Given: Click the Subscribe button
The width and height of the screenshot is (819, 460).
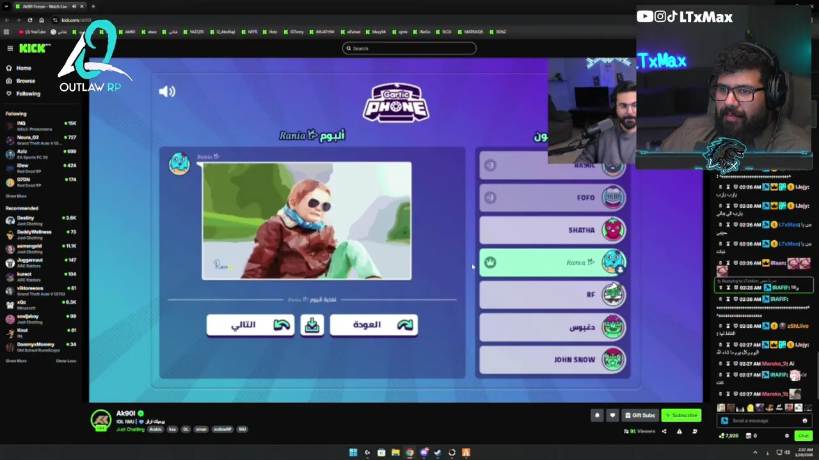Looking at the screenshot, I should (681, 415).
